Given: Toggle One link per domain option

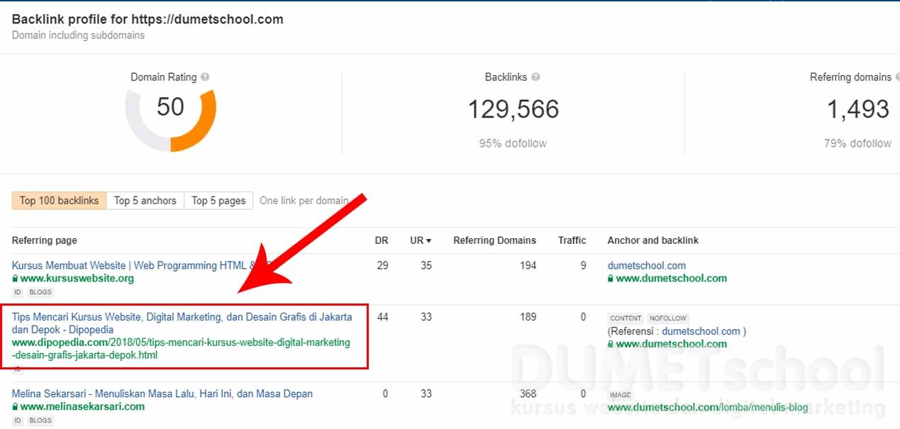Looking at the screenshot, I should 304,201.
